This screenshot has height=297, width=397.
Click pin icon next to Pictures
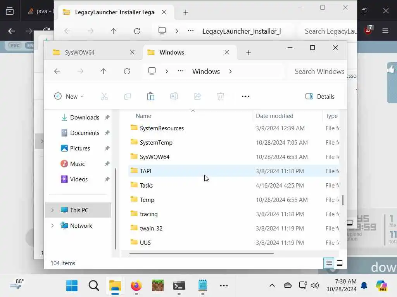[x=107, y=148]
